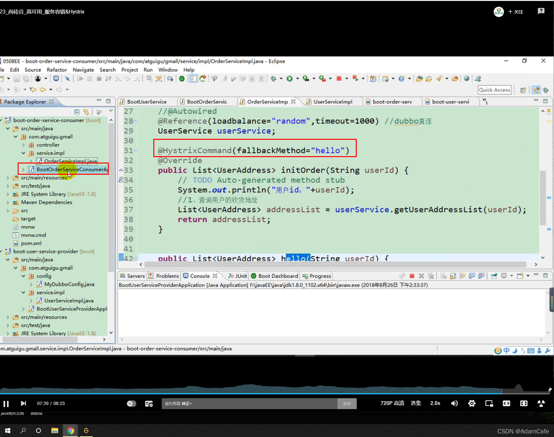Image resolution: width=554 pixels, height=437 pixels.
Task: Click the green Run launch icon
Action: [290, 79]
